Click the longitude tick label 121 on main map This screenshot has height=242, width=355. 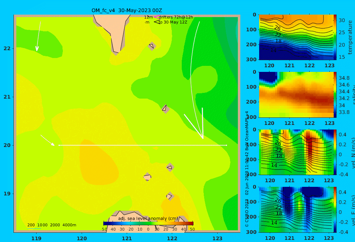(x=127, y=238)
